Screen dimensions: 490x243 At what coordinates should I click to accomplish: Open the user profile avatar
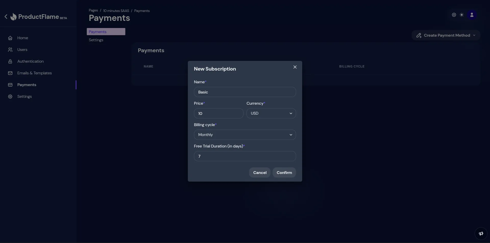(472, 15)
